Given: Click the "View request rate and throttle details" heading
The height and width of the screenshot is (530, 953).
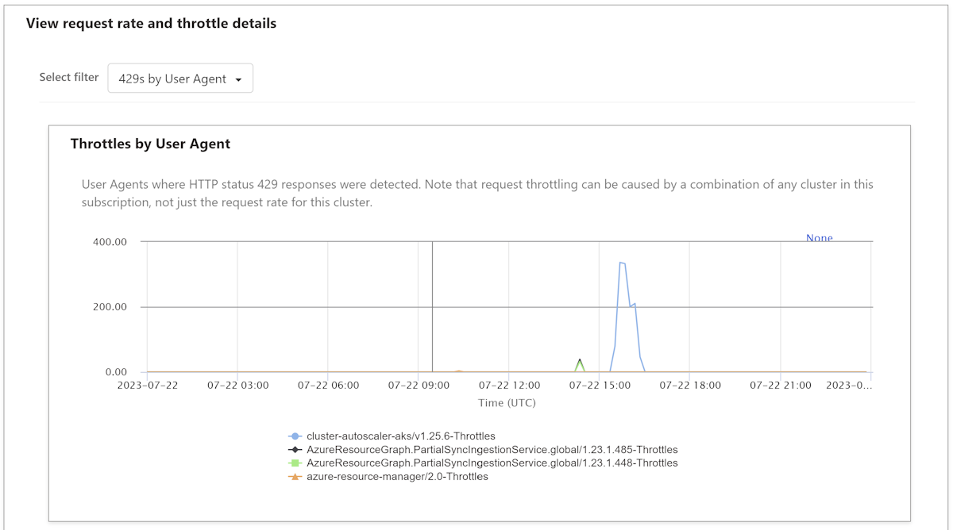Looking at the screenshot, I should tap(151, 23).
